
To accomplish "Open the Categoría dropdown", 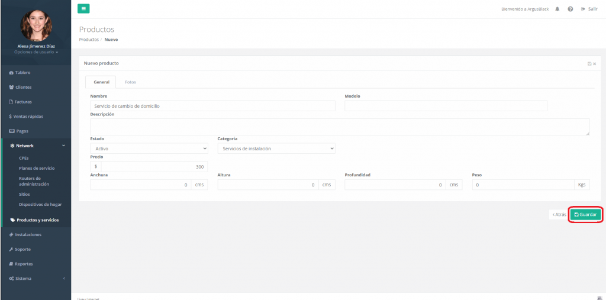I will [276, 149].
